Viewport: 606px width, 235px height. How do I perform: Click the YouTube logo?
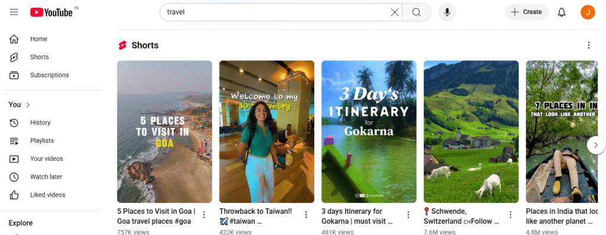point(51,12)
